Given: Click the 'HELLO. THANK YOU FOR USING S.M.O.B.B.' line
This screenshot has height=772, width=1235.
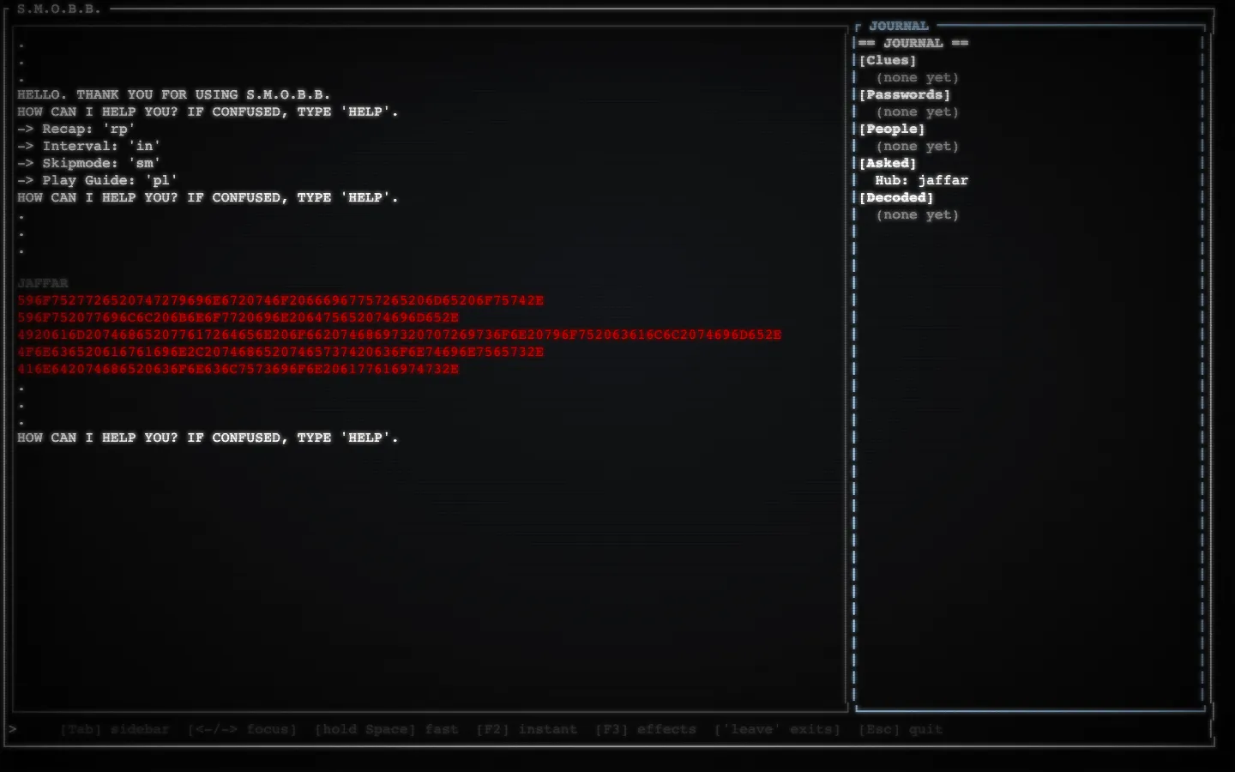Looking at the screenshot, I should tap(173, 94).
